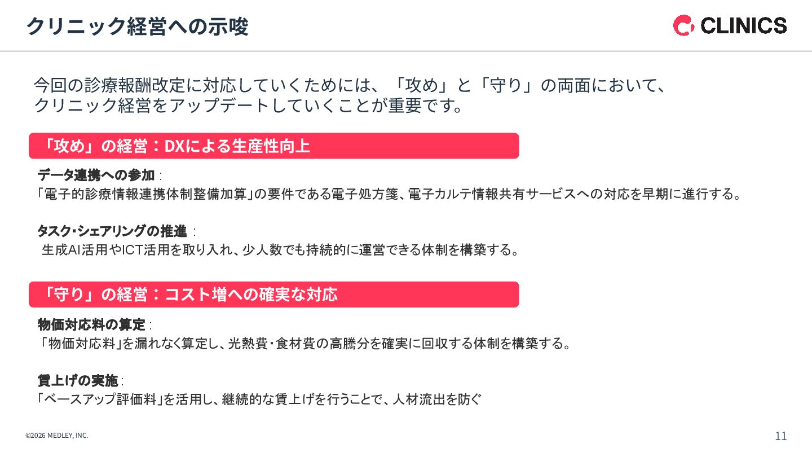Click the intro line starting クリニック経営をアップデート
The width and height of the screenshot is (812, 457).
[x=249, y=106]
